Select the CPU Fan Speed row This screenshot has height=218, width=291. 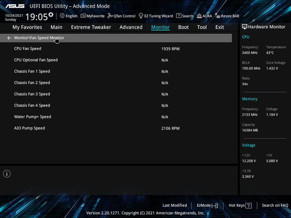(x=116, y=49)
